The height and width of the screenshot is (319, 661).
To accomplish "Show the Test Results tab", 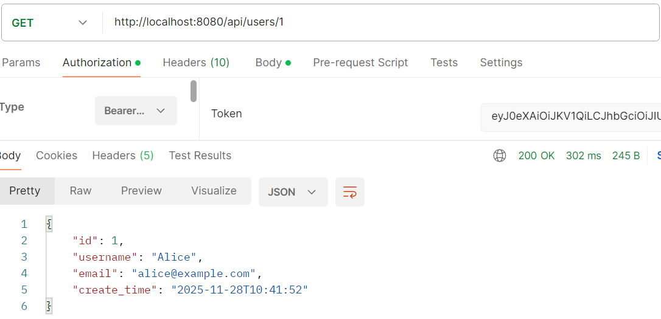I will (x=200, y=156).
